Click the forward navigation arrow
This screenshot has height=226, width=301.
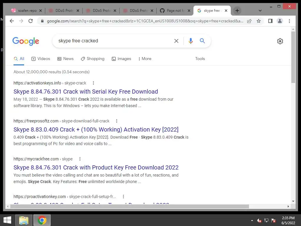(x=21, y=21)
